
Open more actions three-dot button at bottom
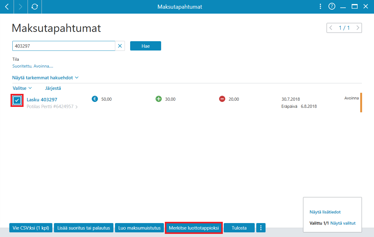[261, 228]
